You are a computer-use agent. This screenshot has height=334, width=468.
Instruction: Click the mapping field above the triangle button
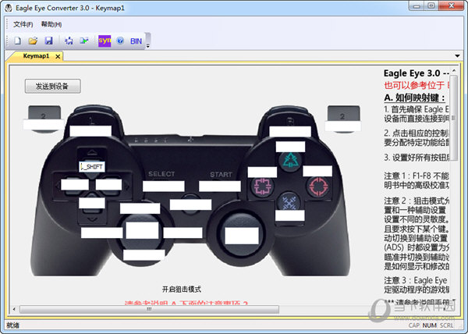point(290,147)
